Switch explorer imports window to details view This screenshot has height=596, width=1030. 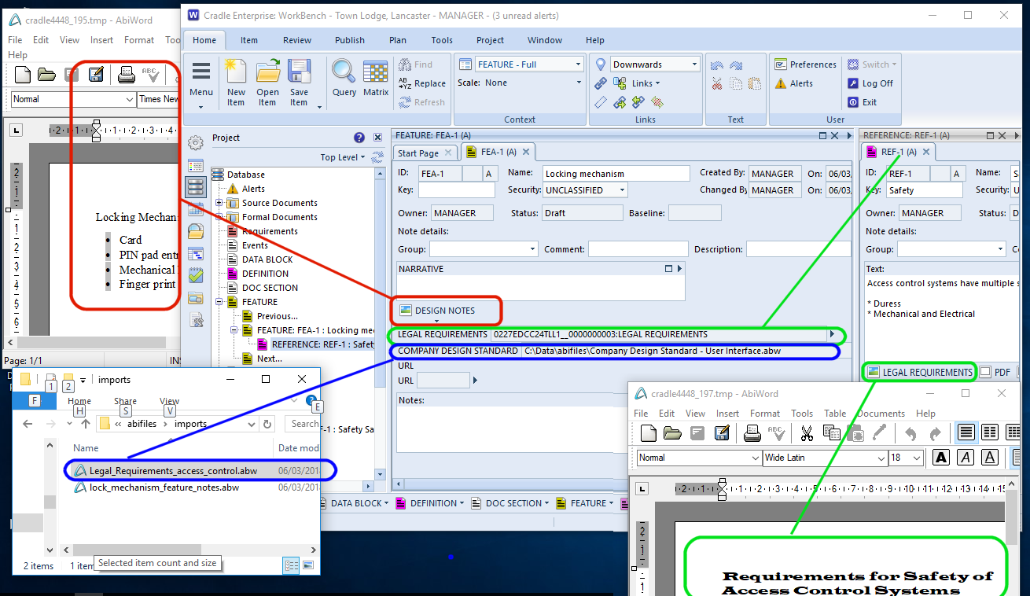[x=291, y=565]
